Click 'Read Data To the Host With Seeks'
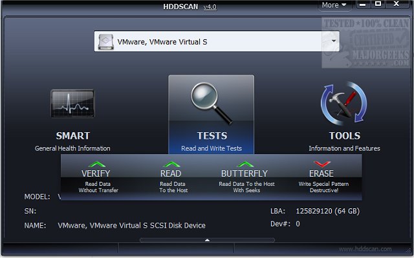 [x=246, y=187]
